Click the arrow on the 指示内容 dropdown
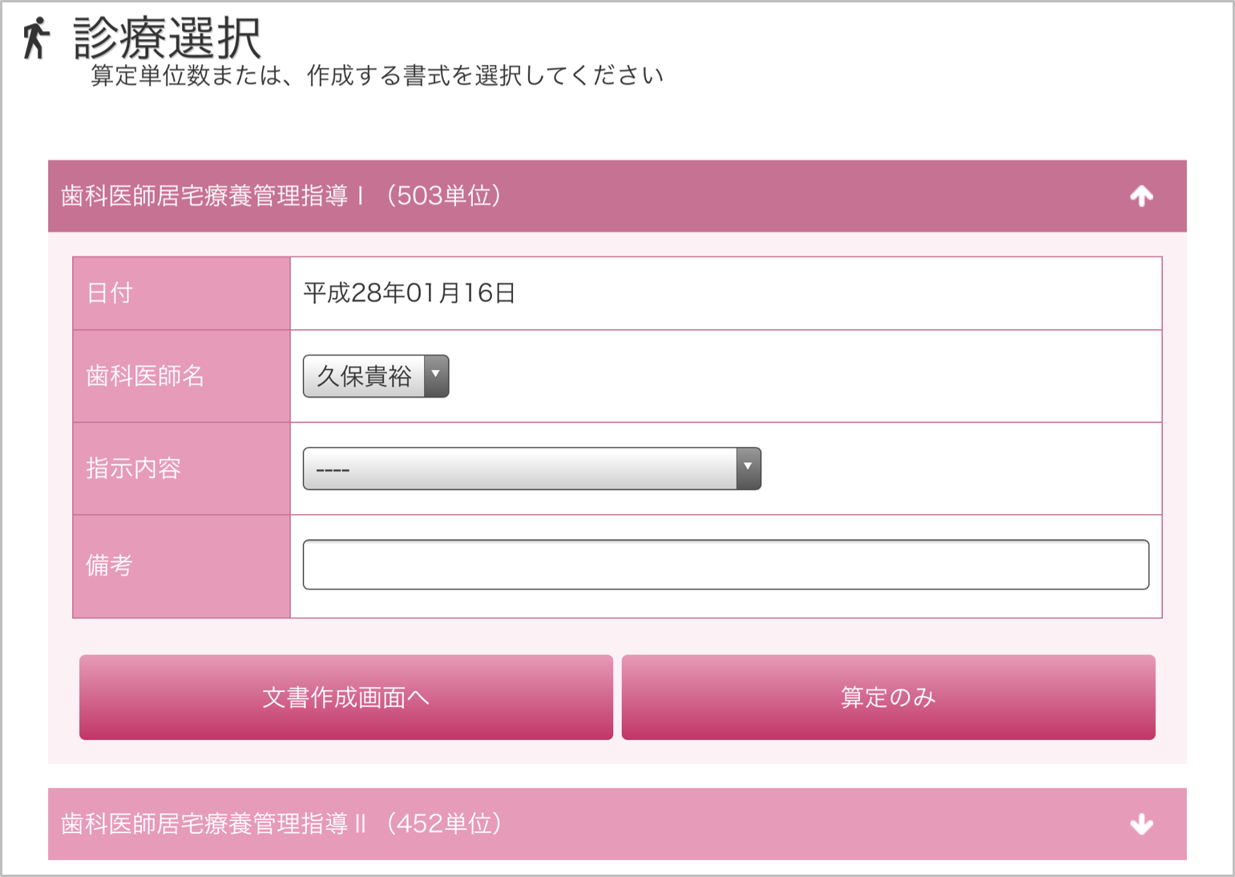 748,469
